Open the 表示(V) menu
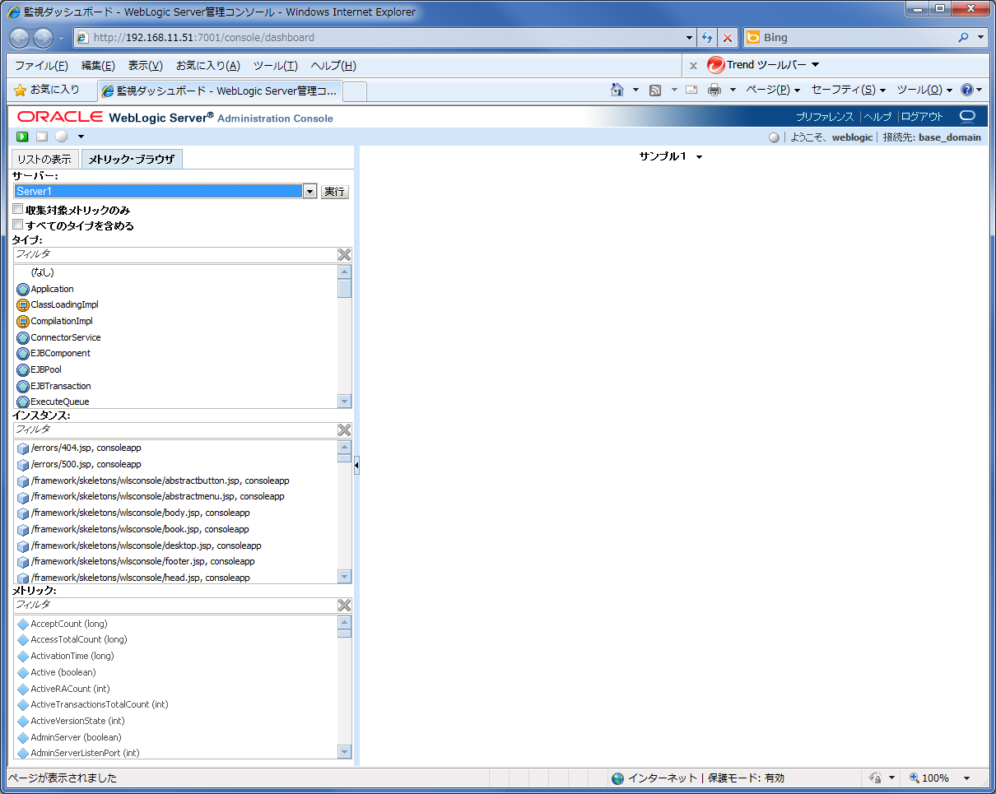The width and height of the screenshot is (996, 794). (146, 66)
